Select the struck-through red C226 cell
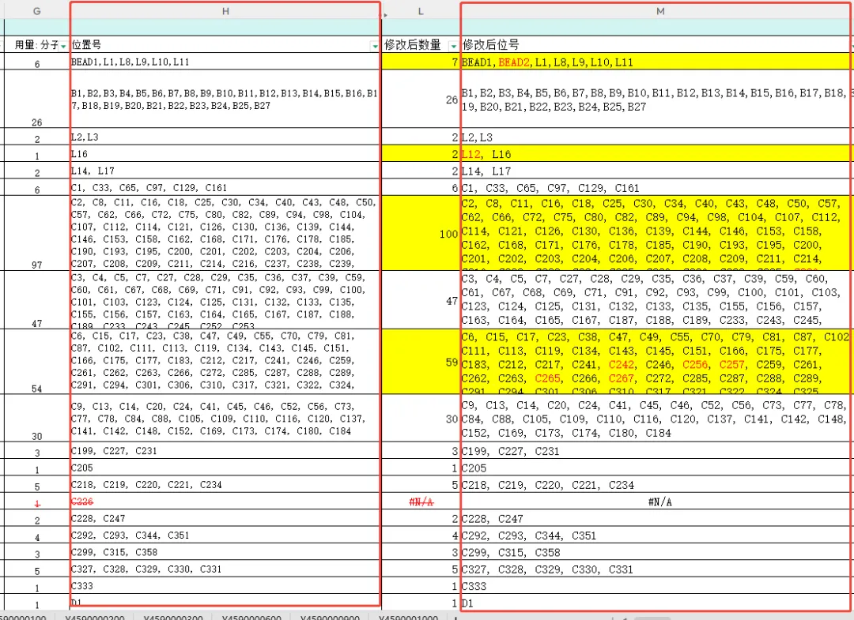This screenshot has width=854, height=620. pos(225,502)
